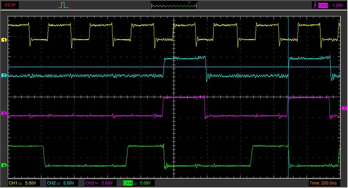Click the cyan channel 2 ground marker
This screenshot has width=348, height=188.
tap(4, 76)
